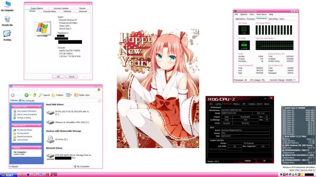Open the Forward button history dropdown arrow
This screenshot has width=316, height=177.
click(x=30, y=95)
